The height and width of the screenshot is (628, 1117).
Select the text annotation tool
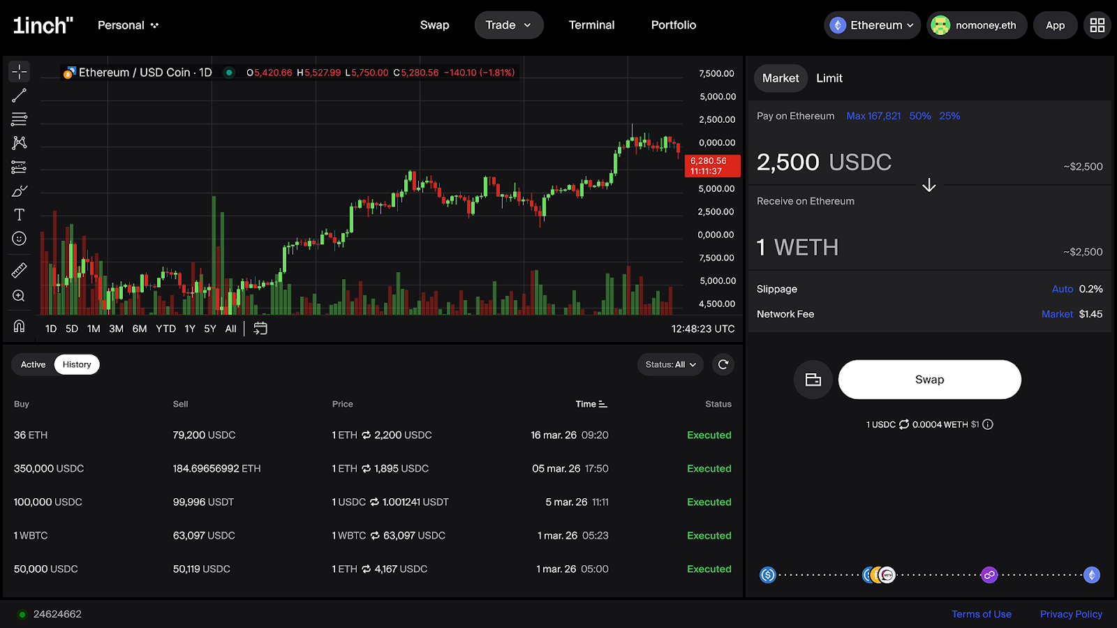coord(19,215)
